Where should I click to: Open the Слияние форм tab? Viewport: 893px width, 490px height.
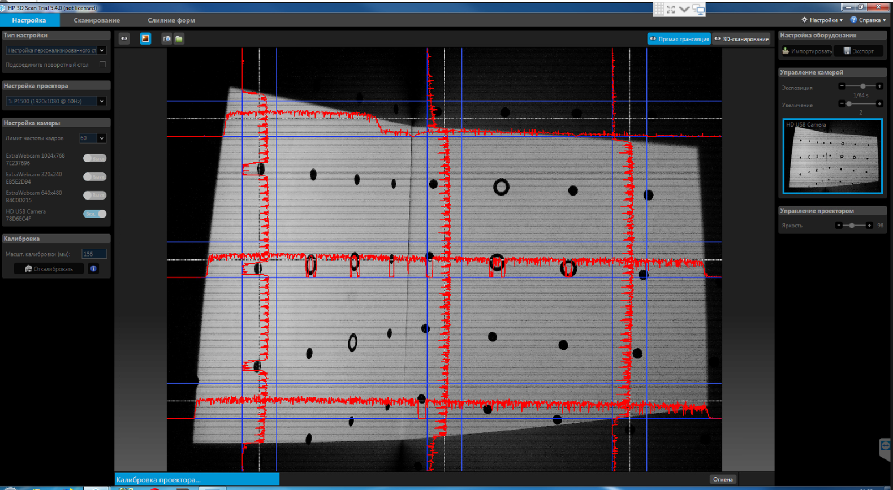pyautogui.click(x=171, y=20)
